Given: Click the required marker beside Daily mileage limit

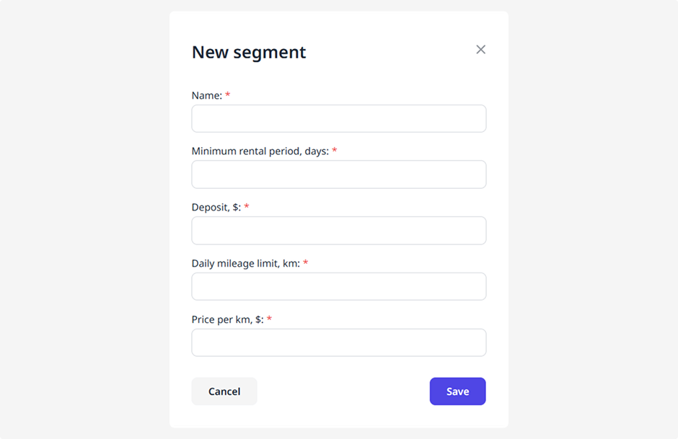Looking at the screenshot, I should tap(306, 262).
